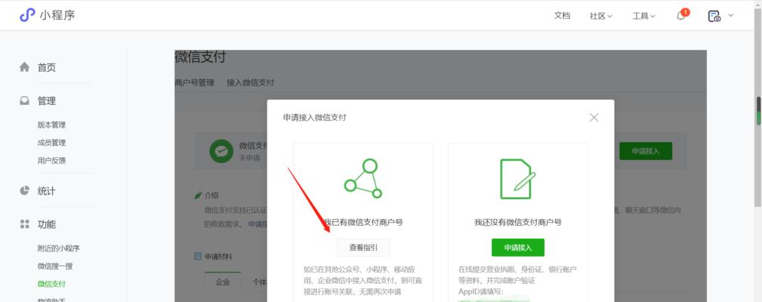The image size is (762, 302).
Task: Select the 企业 tab under 申请材料
Action: (223, 282)
